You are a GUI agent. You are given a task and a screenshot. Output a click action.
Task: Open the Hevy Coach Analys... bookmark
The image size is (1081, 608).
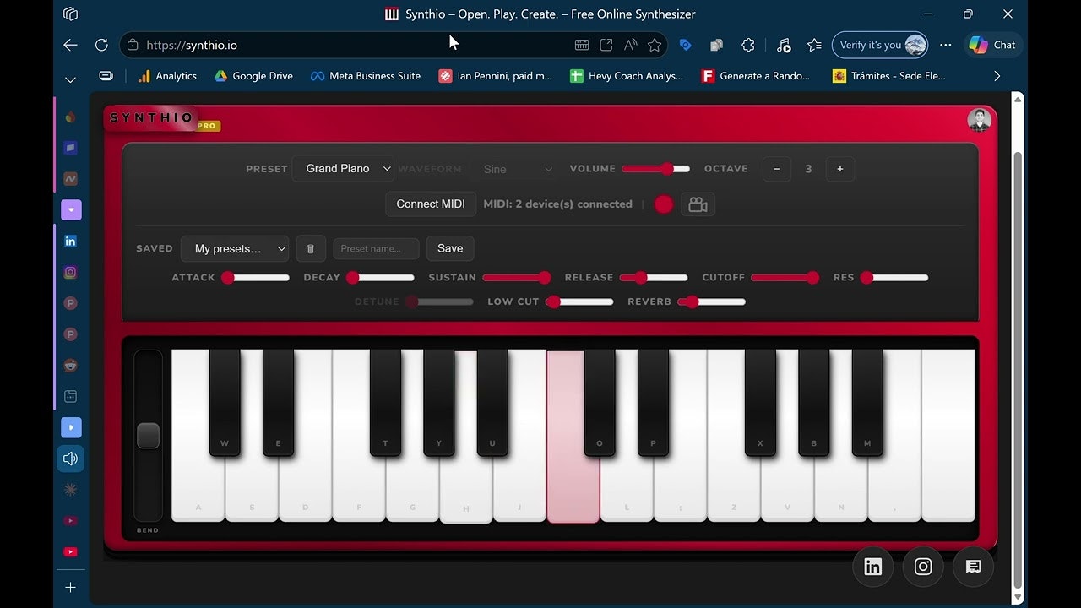click(627, 76)
